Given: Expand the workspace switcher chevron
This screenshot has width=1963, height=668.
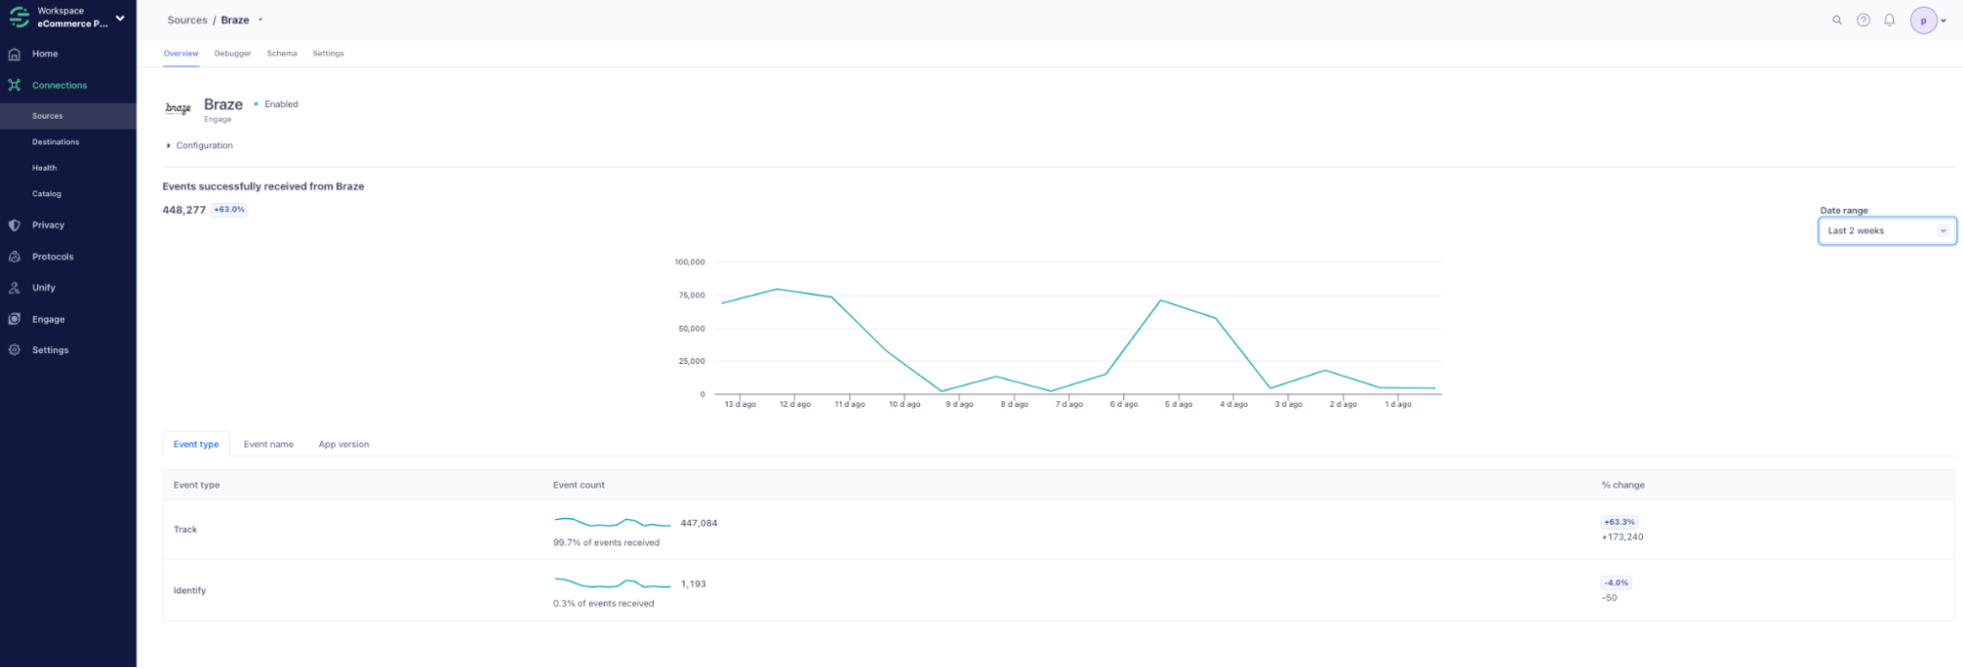Looking at the screenshot, I should [120, 18].
